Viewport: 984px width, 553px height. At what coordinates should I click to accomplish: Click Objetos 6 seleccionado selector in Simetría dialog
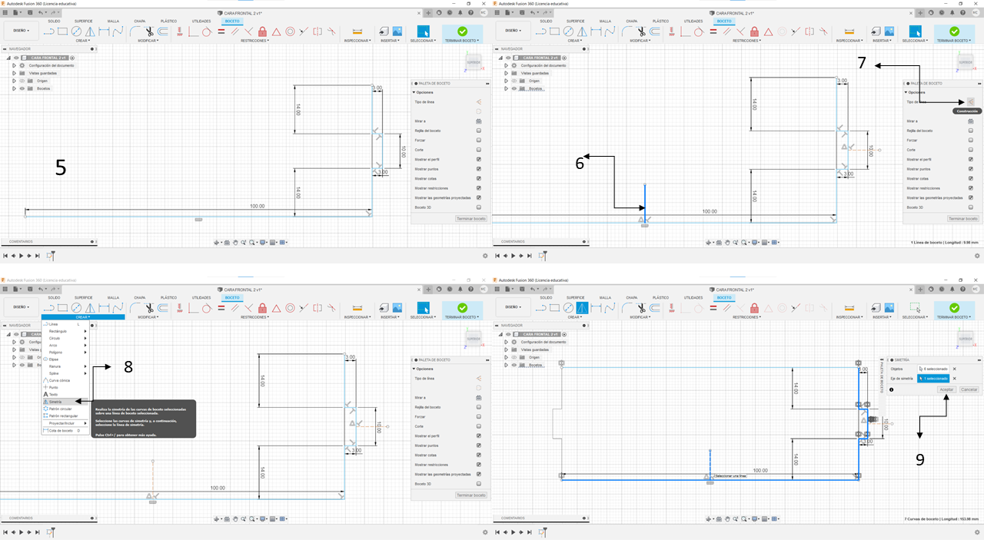934,369
